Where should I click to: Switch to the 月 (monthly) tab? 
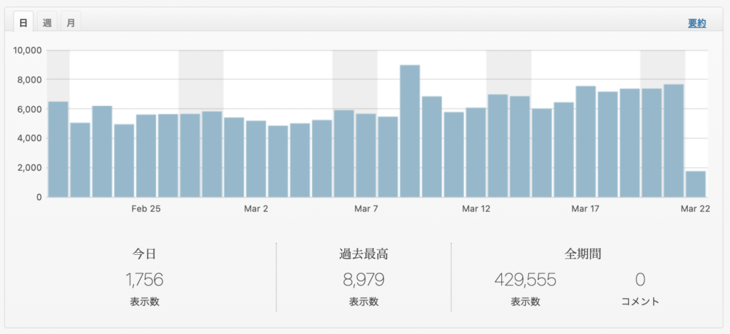point(71,23)
